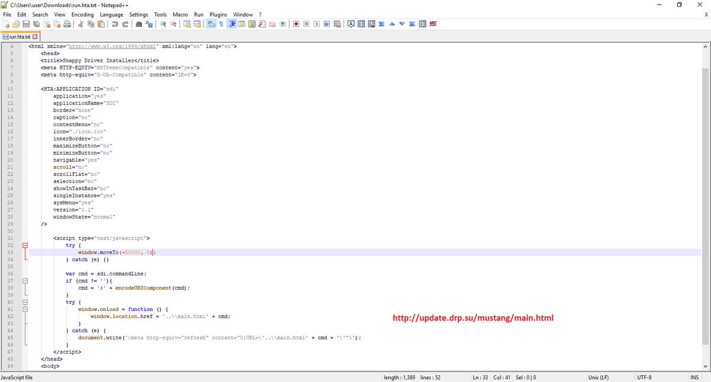Place cursor on title Snappy Driver Installer
711x382 pixels.
pyautogui.click(x=100, y=60)
